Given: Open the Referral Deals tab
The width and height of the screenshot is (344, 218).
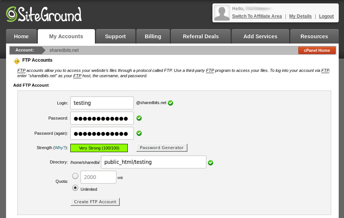Looking at the screenshot, I should click(x=201, y=36).
